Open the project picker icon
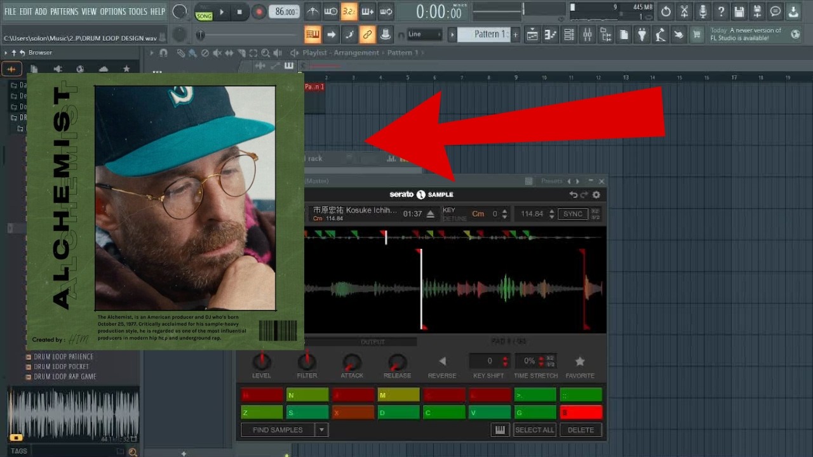 click(624, 34)
